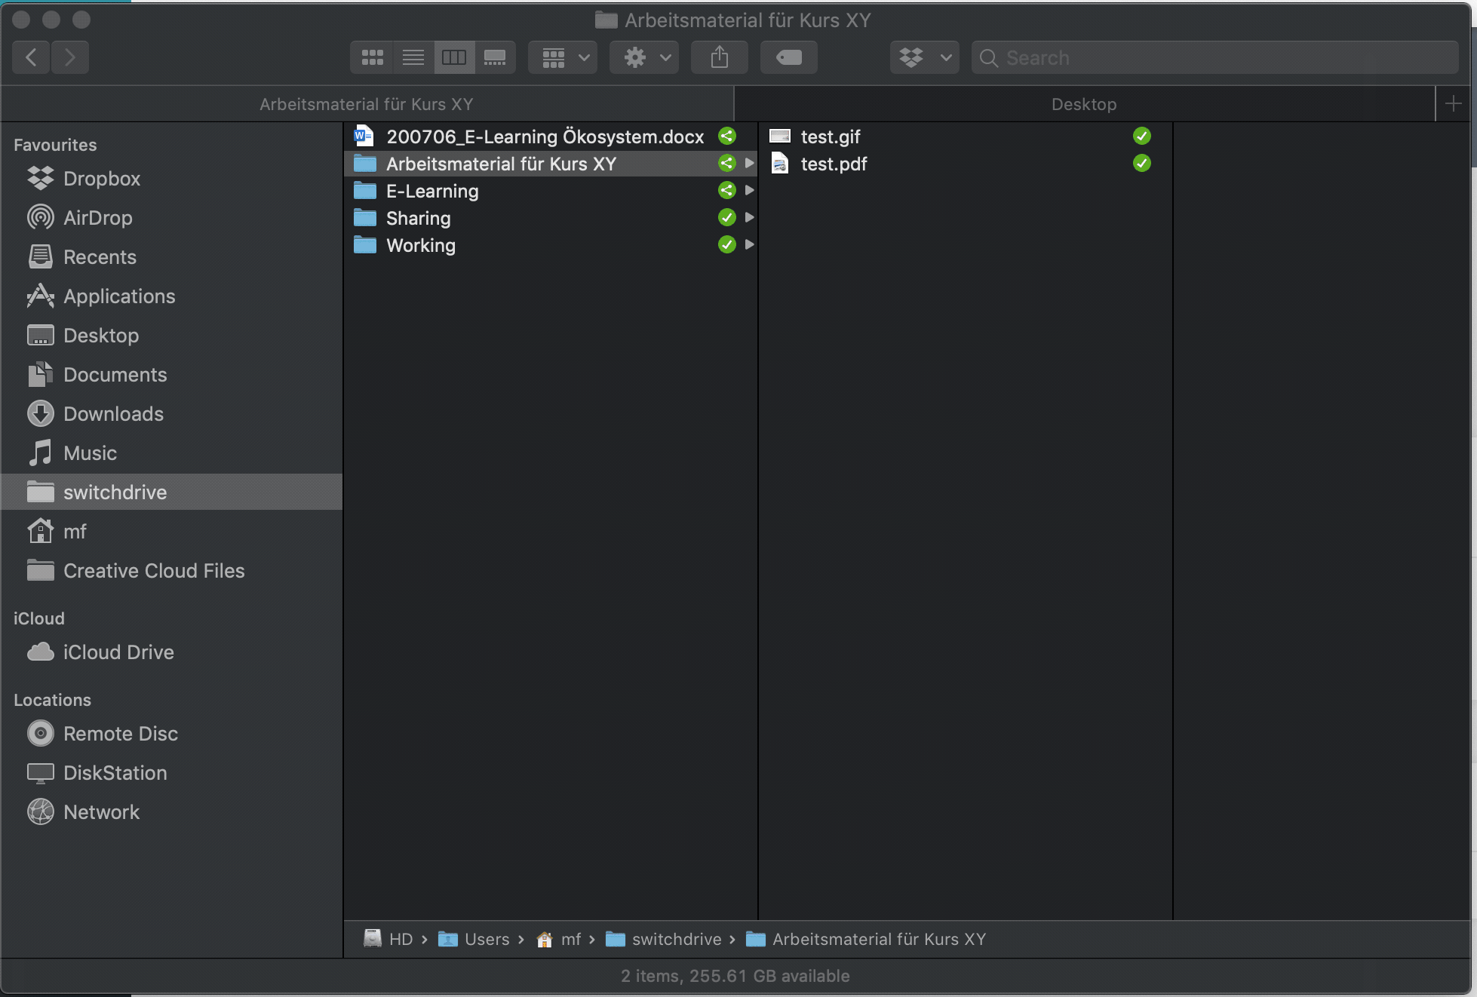Viewport: 1477px width, 997px height.
Task: Click the Edit Tags toolbar button
Action: tap(788, 57)
